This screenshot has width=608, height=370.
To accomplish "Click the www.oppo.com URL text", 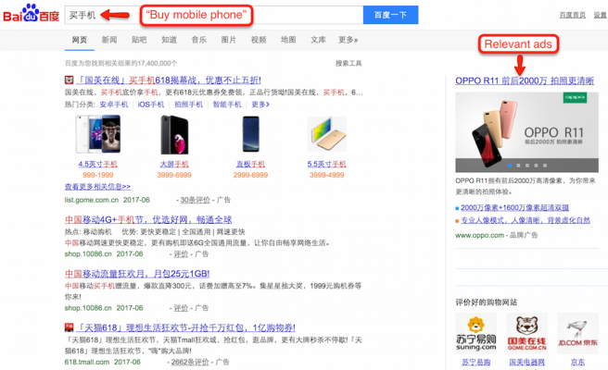I will click(480, 235).
